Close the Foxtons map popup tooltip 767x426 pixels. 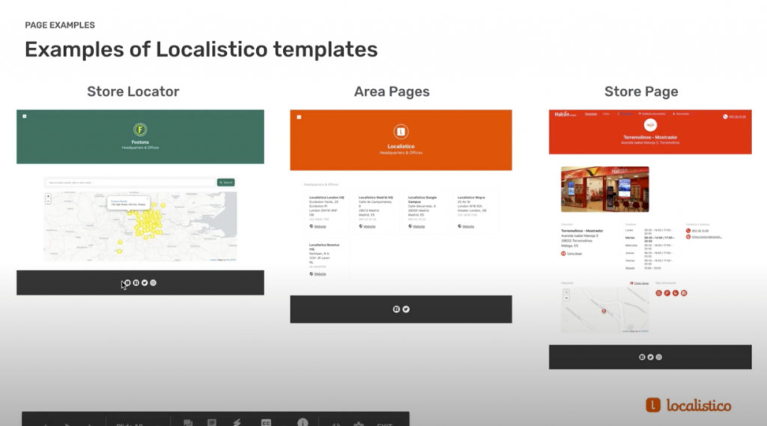(x=148, y=200)
